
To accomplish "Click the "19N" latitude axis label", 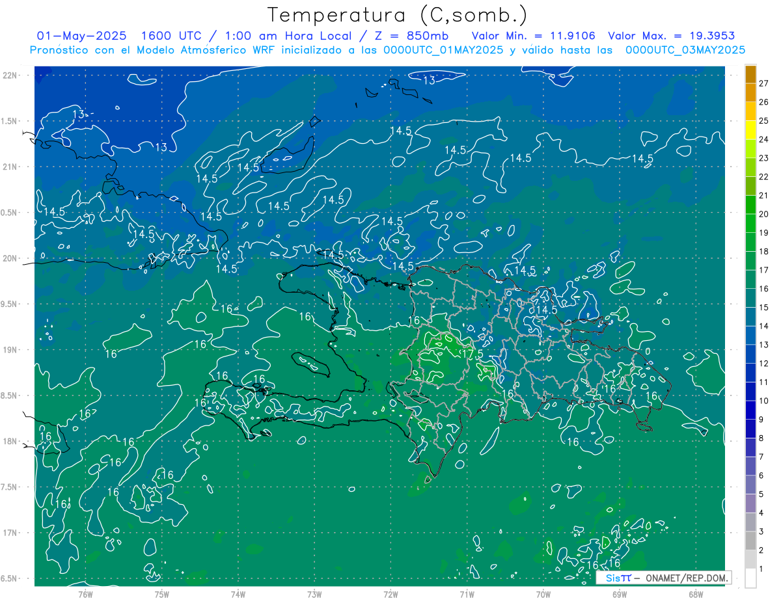I will 11,350.
